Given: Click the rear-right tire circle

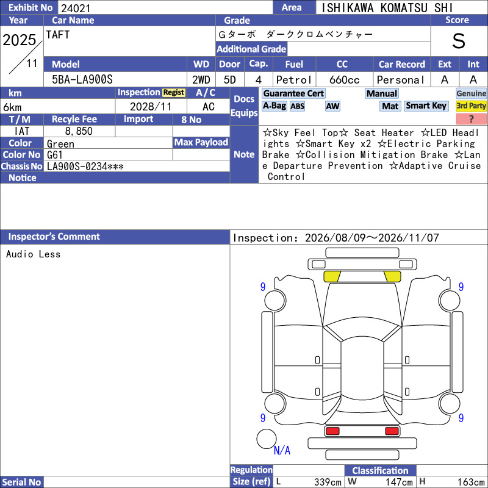Looking at the screenshot, I should (x=450, y=404).
